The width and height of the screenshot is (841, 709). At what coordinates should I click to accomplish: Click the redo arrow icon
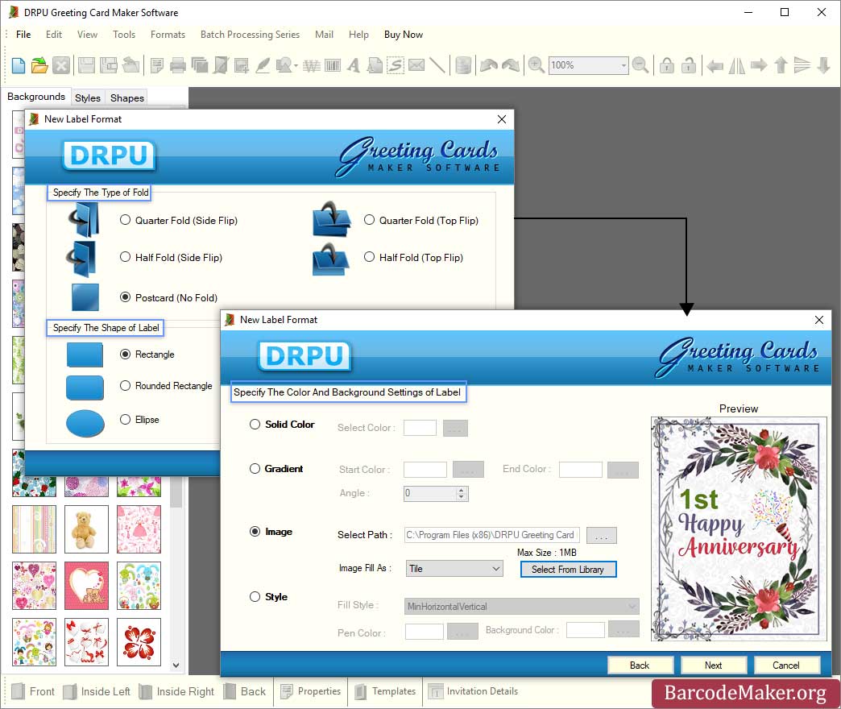[x=510, y=65]
